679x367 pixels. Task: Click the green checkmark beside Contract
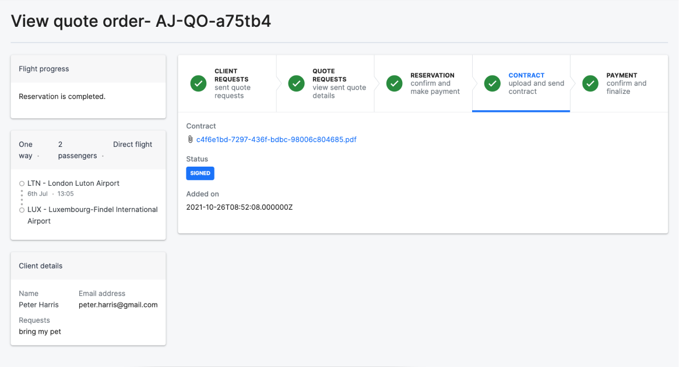[x=492, y=83]
